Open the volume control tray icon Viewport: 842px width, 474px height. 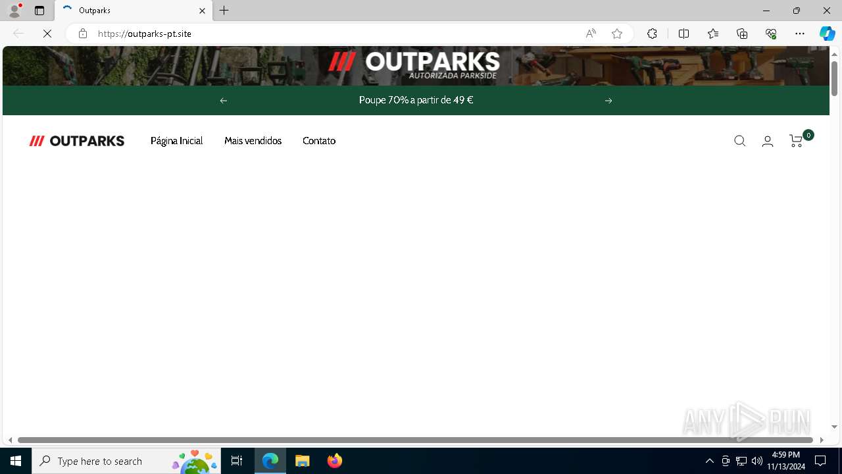point(757,461)
